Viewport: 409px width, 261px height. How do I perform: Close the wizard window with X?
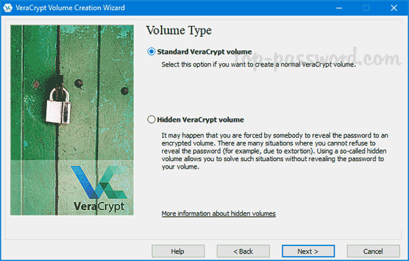(x=394, y=7)
